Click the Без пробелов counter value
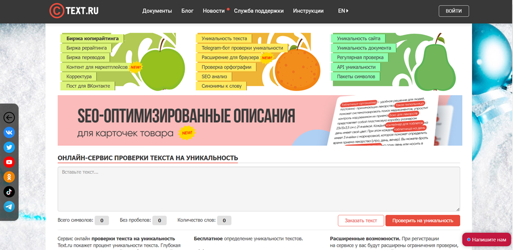Viewport: 513px width, 250px height. click(160, 221)
